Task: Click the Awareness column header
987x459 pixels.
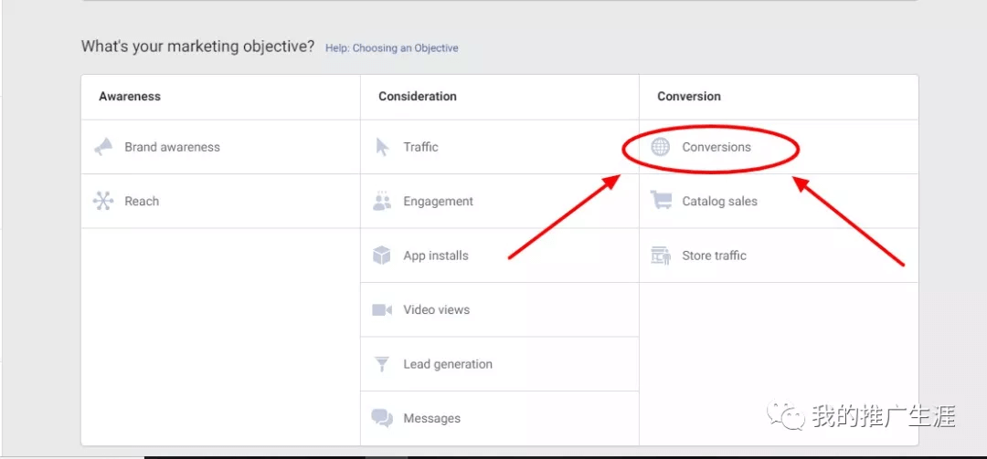Action: click(130, 97)
